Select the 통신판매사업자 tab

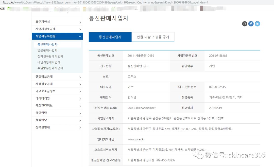tap(110, 37)
